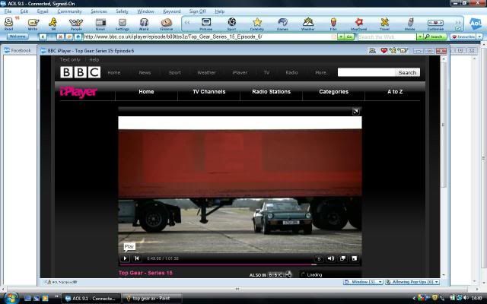Open the Settings icon in AOL toolbar
Image resolution: width=487 pixels, height=304 pixels.
click(x=123, y=24)
